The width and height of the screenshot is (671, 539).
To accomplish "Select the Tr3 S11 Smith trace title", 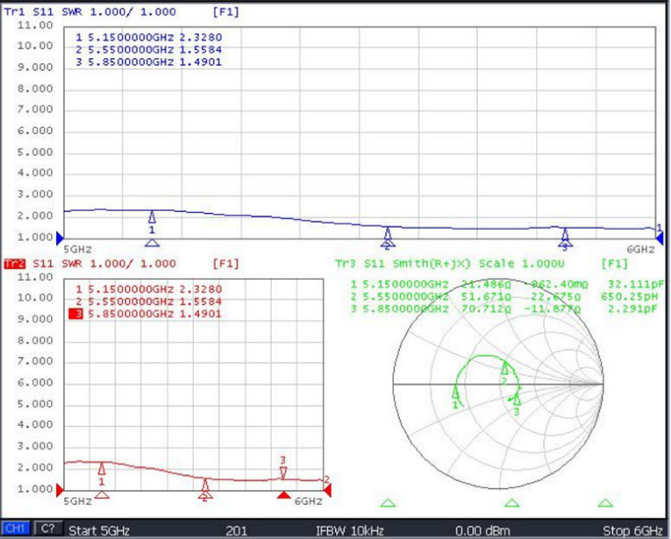I will (450, 263).
